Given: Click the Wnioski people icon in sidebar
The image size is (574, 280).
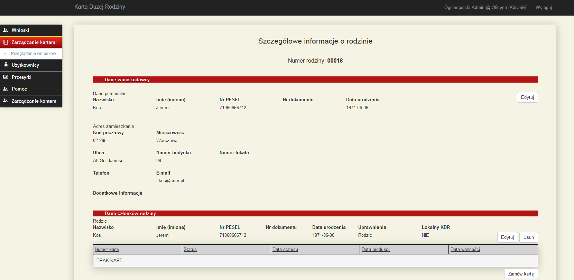Looking at the screenshot, I should (6, 30).
